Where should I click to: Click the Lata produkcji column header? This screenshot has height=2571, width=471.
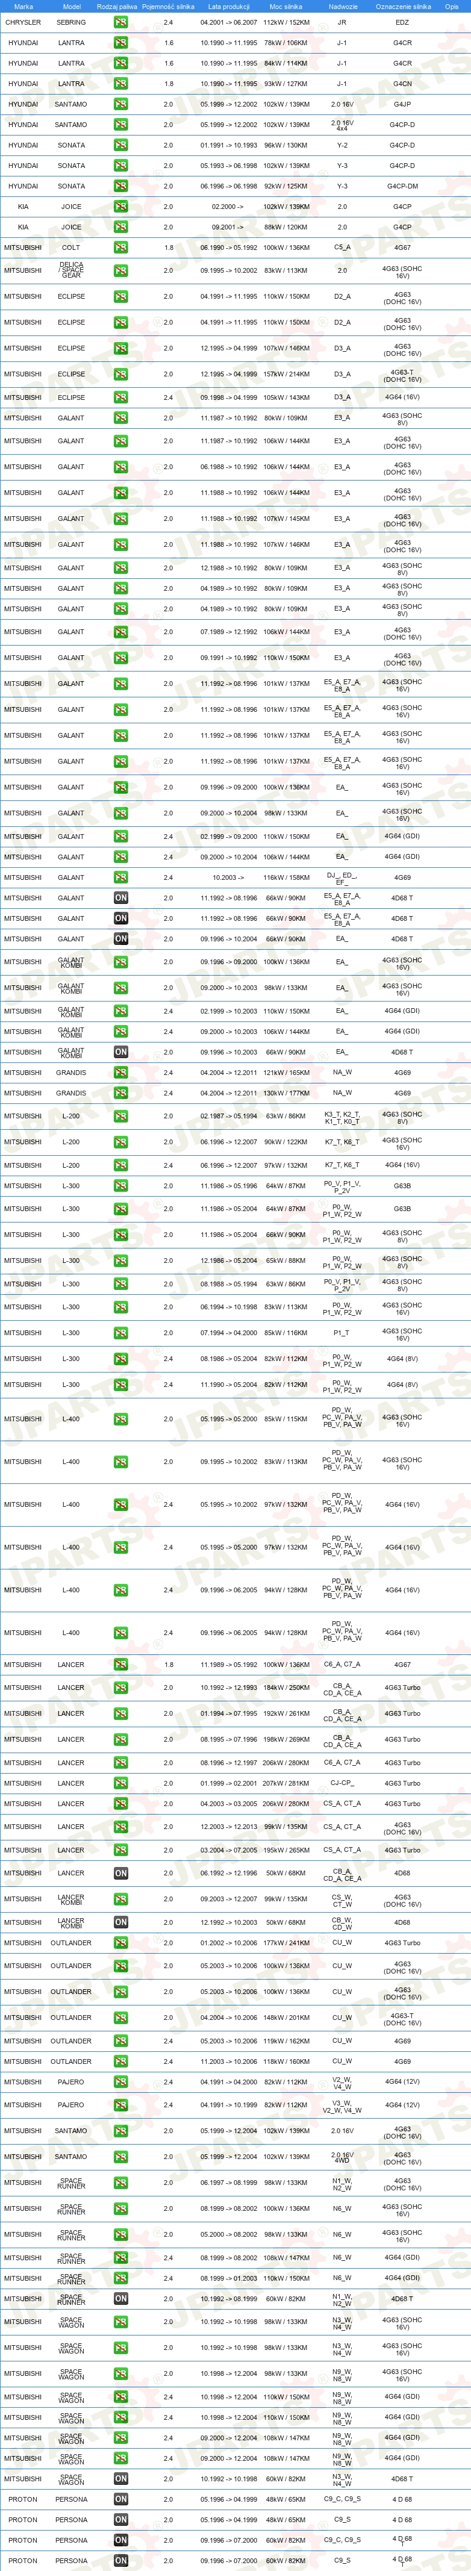pos(228,6)
